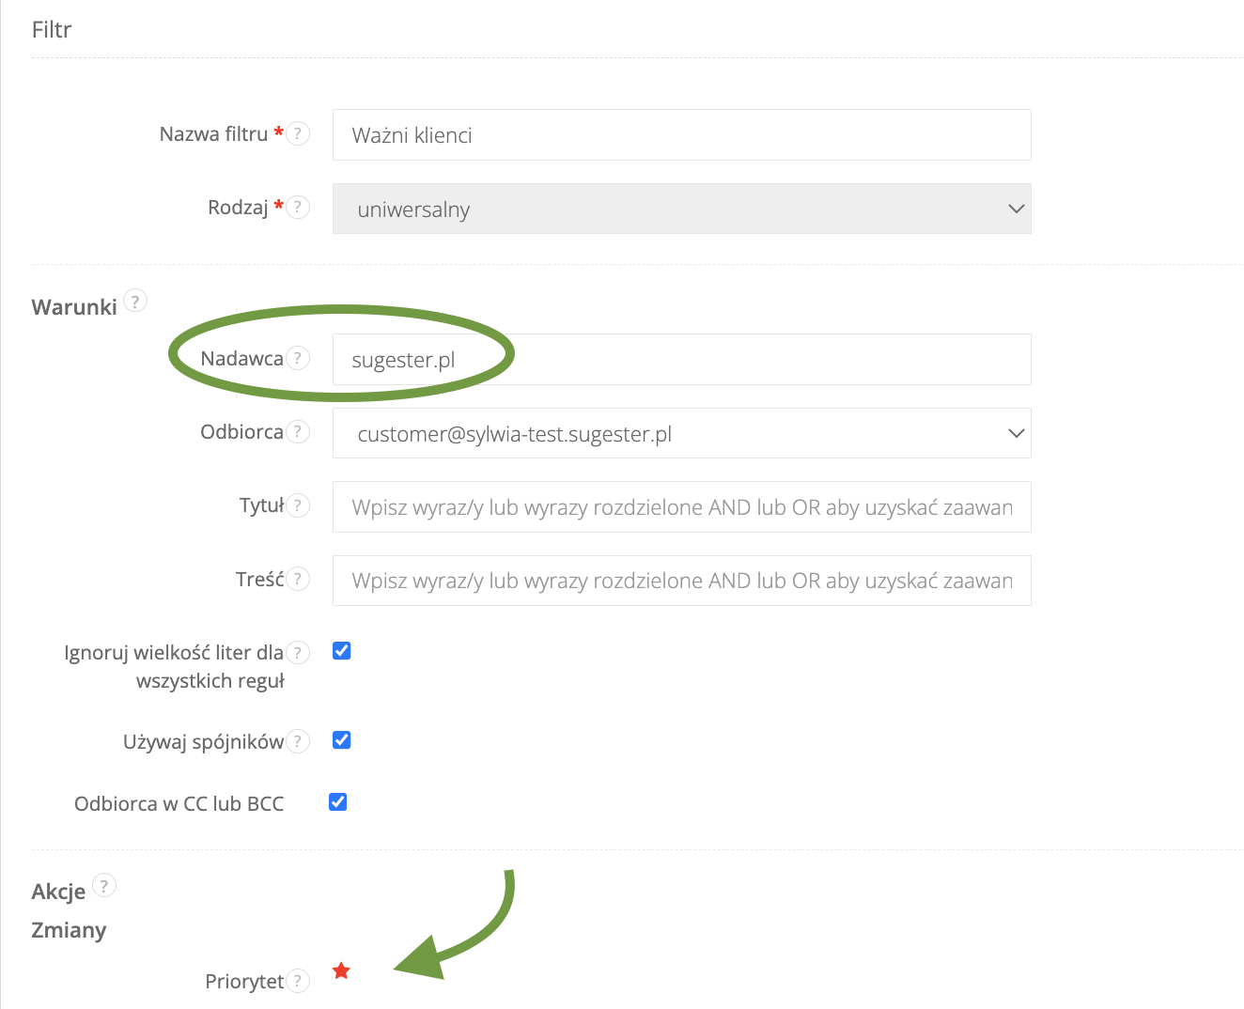Viewport: 1244px width, 1009px height.
Task: Edit the Nazwa filtru field
Action: pyautogui.click(x=682, y=134)
